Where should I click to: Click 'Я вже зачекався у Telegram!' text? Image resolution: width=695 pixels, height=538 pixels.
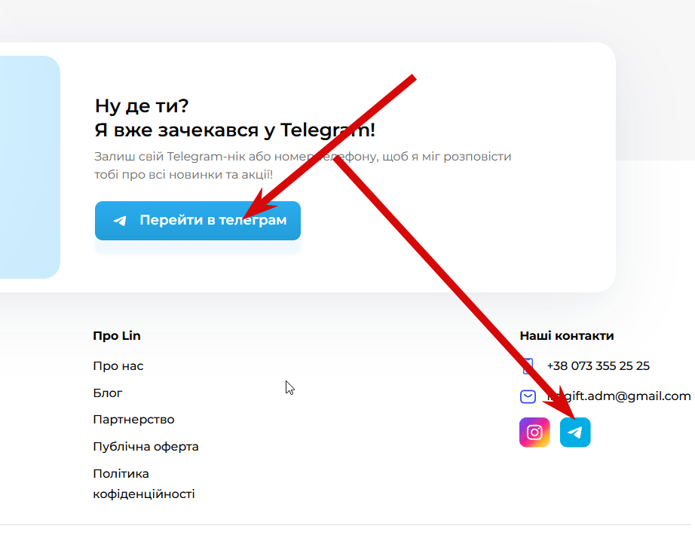click(235, 130)
